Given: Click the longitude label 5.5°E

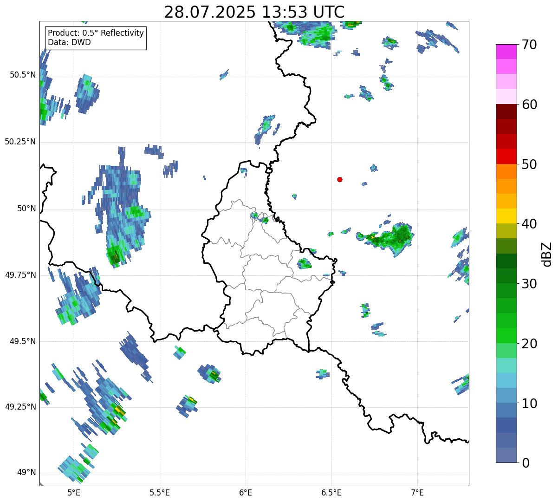Looking at the screenshot, I should (x=160, y=492).
